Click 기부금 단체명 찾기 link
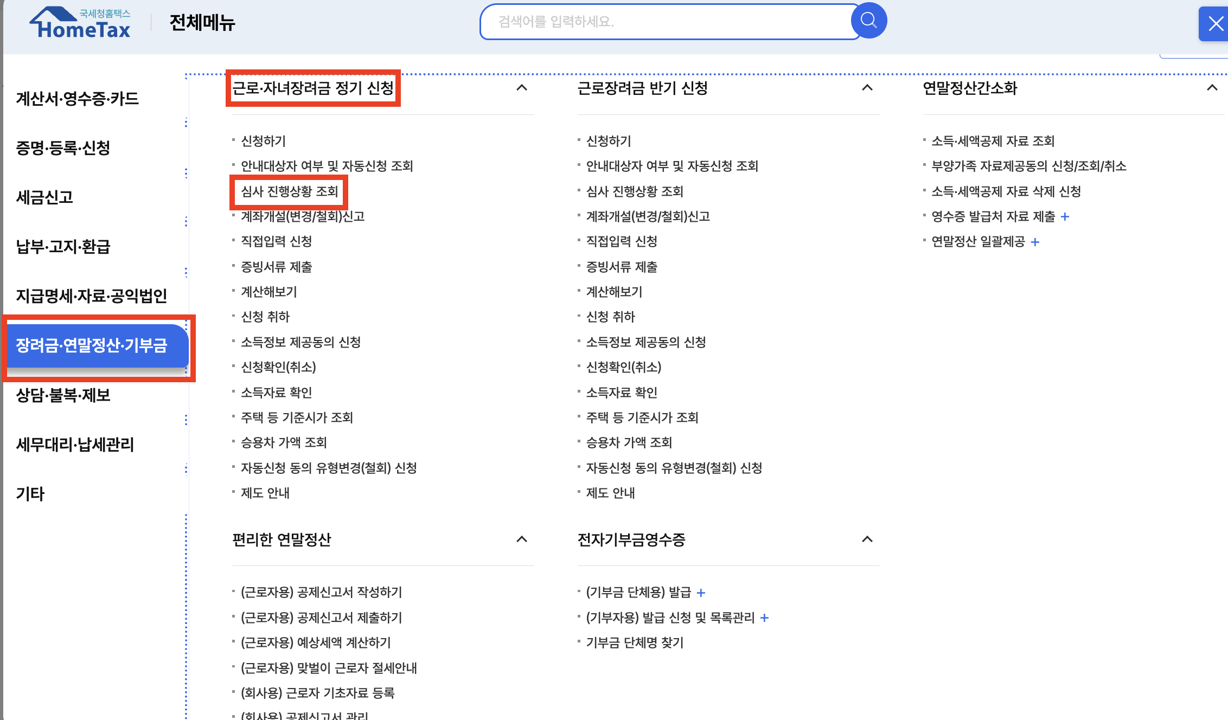1228x720 pixels. click(635, 643)
